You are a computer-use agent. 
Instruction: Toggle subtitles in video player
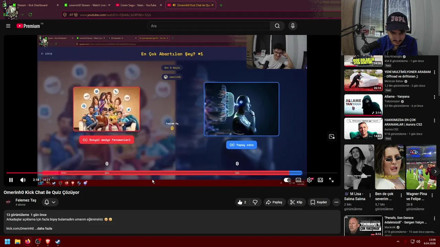(x=298, y=180)
